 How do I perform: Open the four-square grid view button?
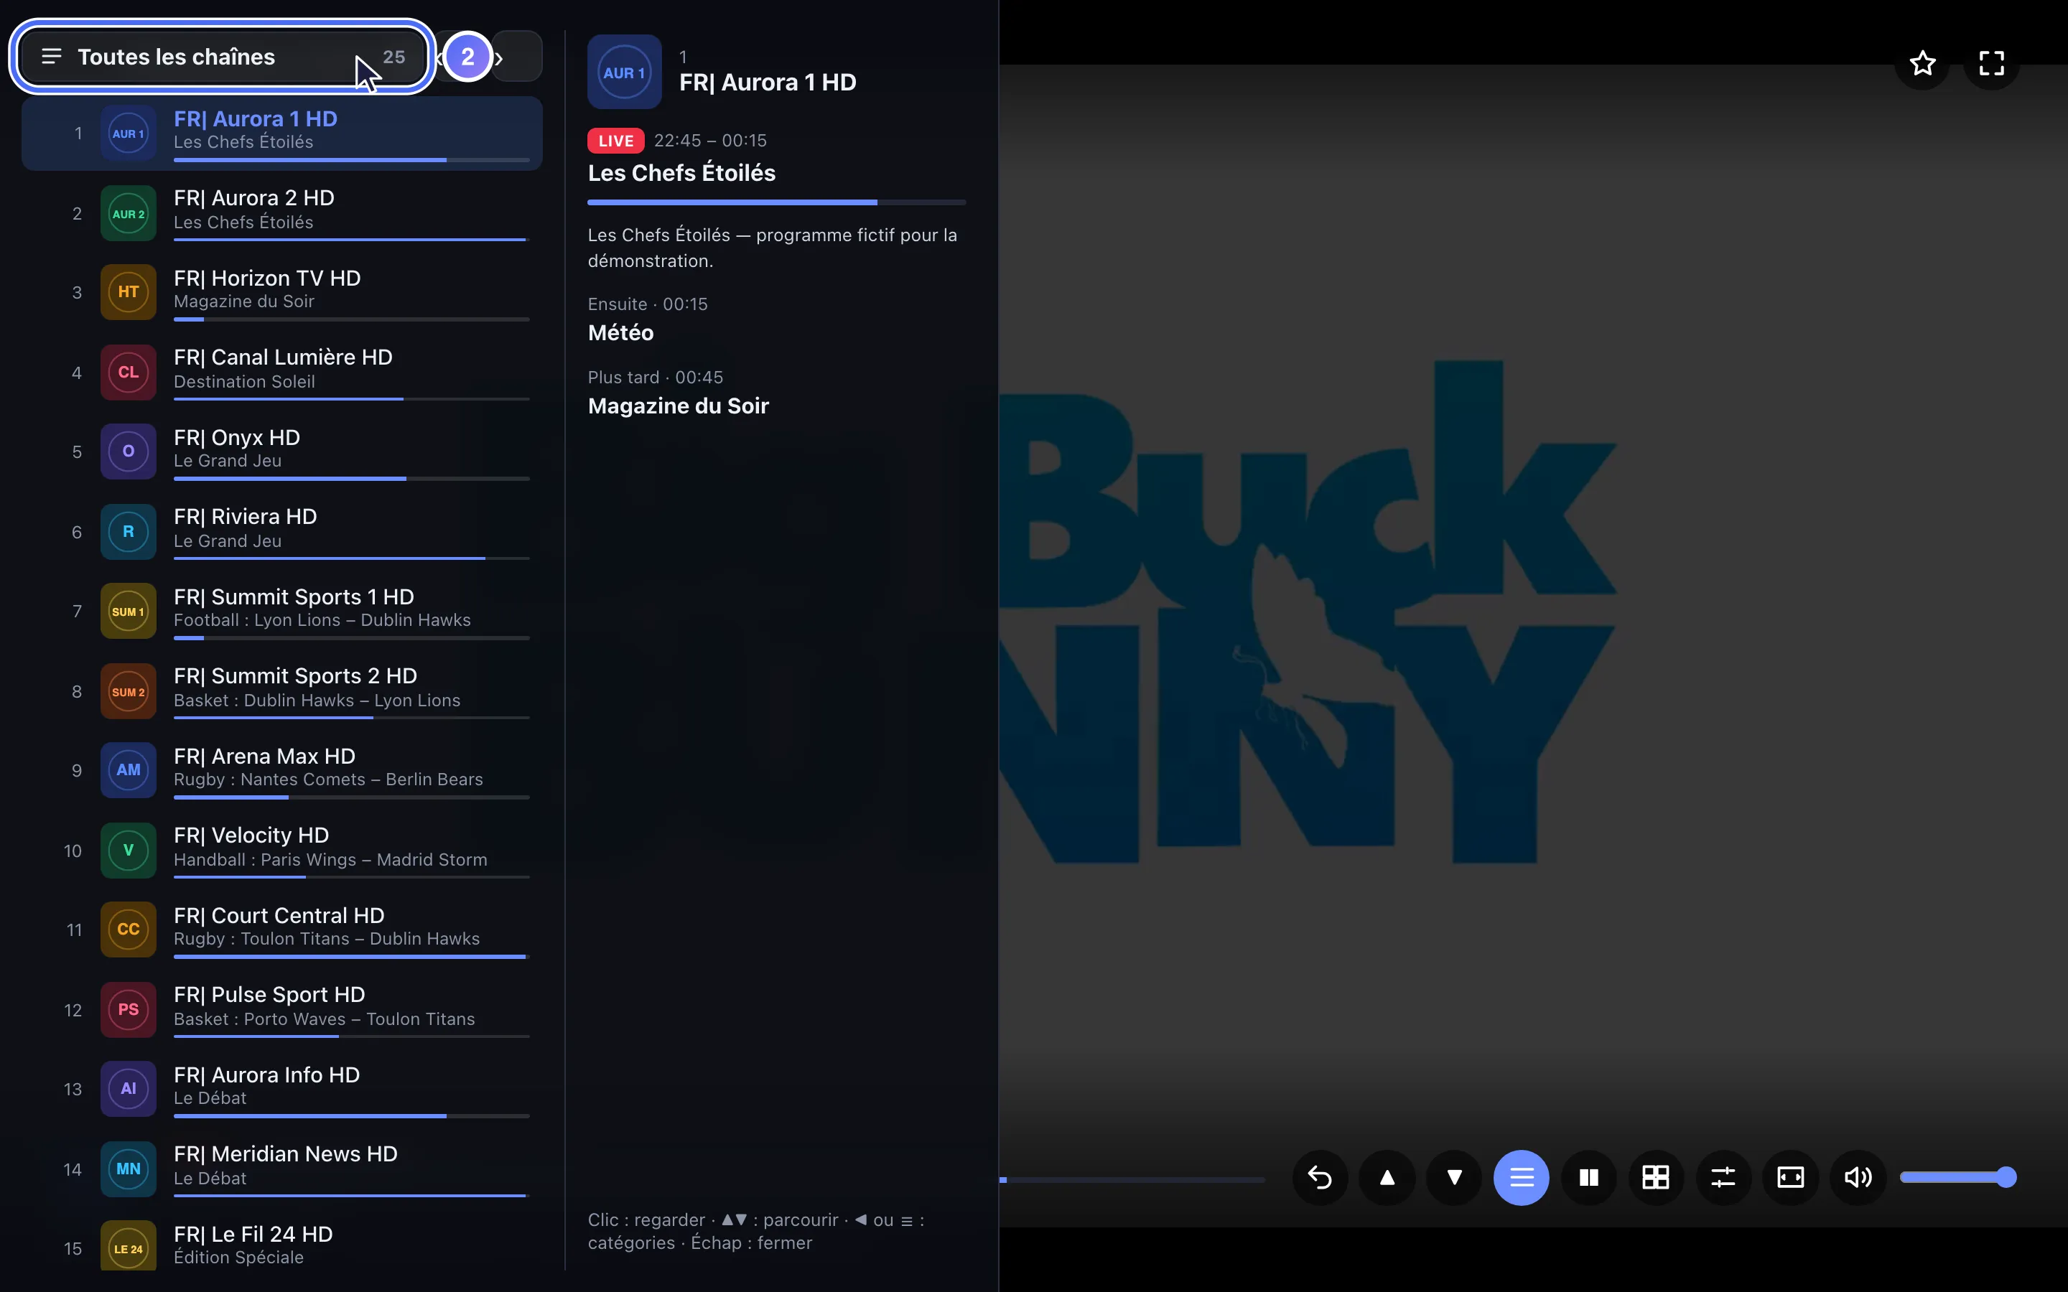1656,1177
